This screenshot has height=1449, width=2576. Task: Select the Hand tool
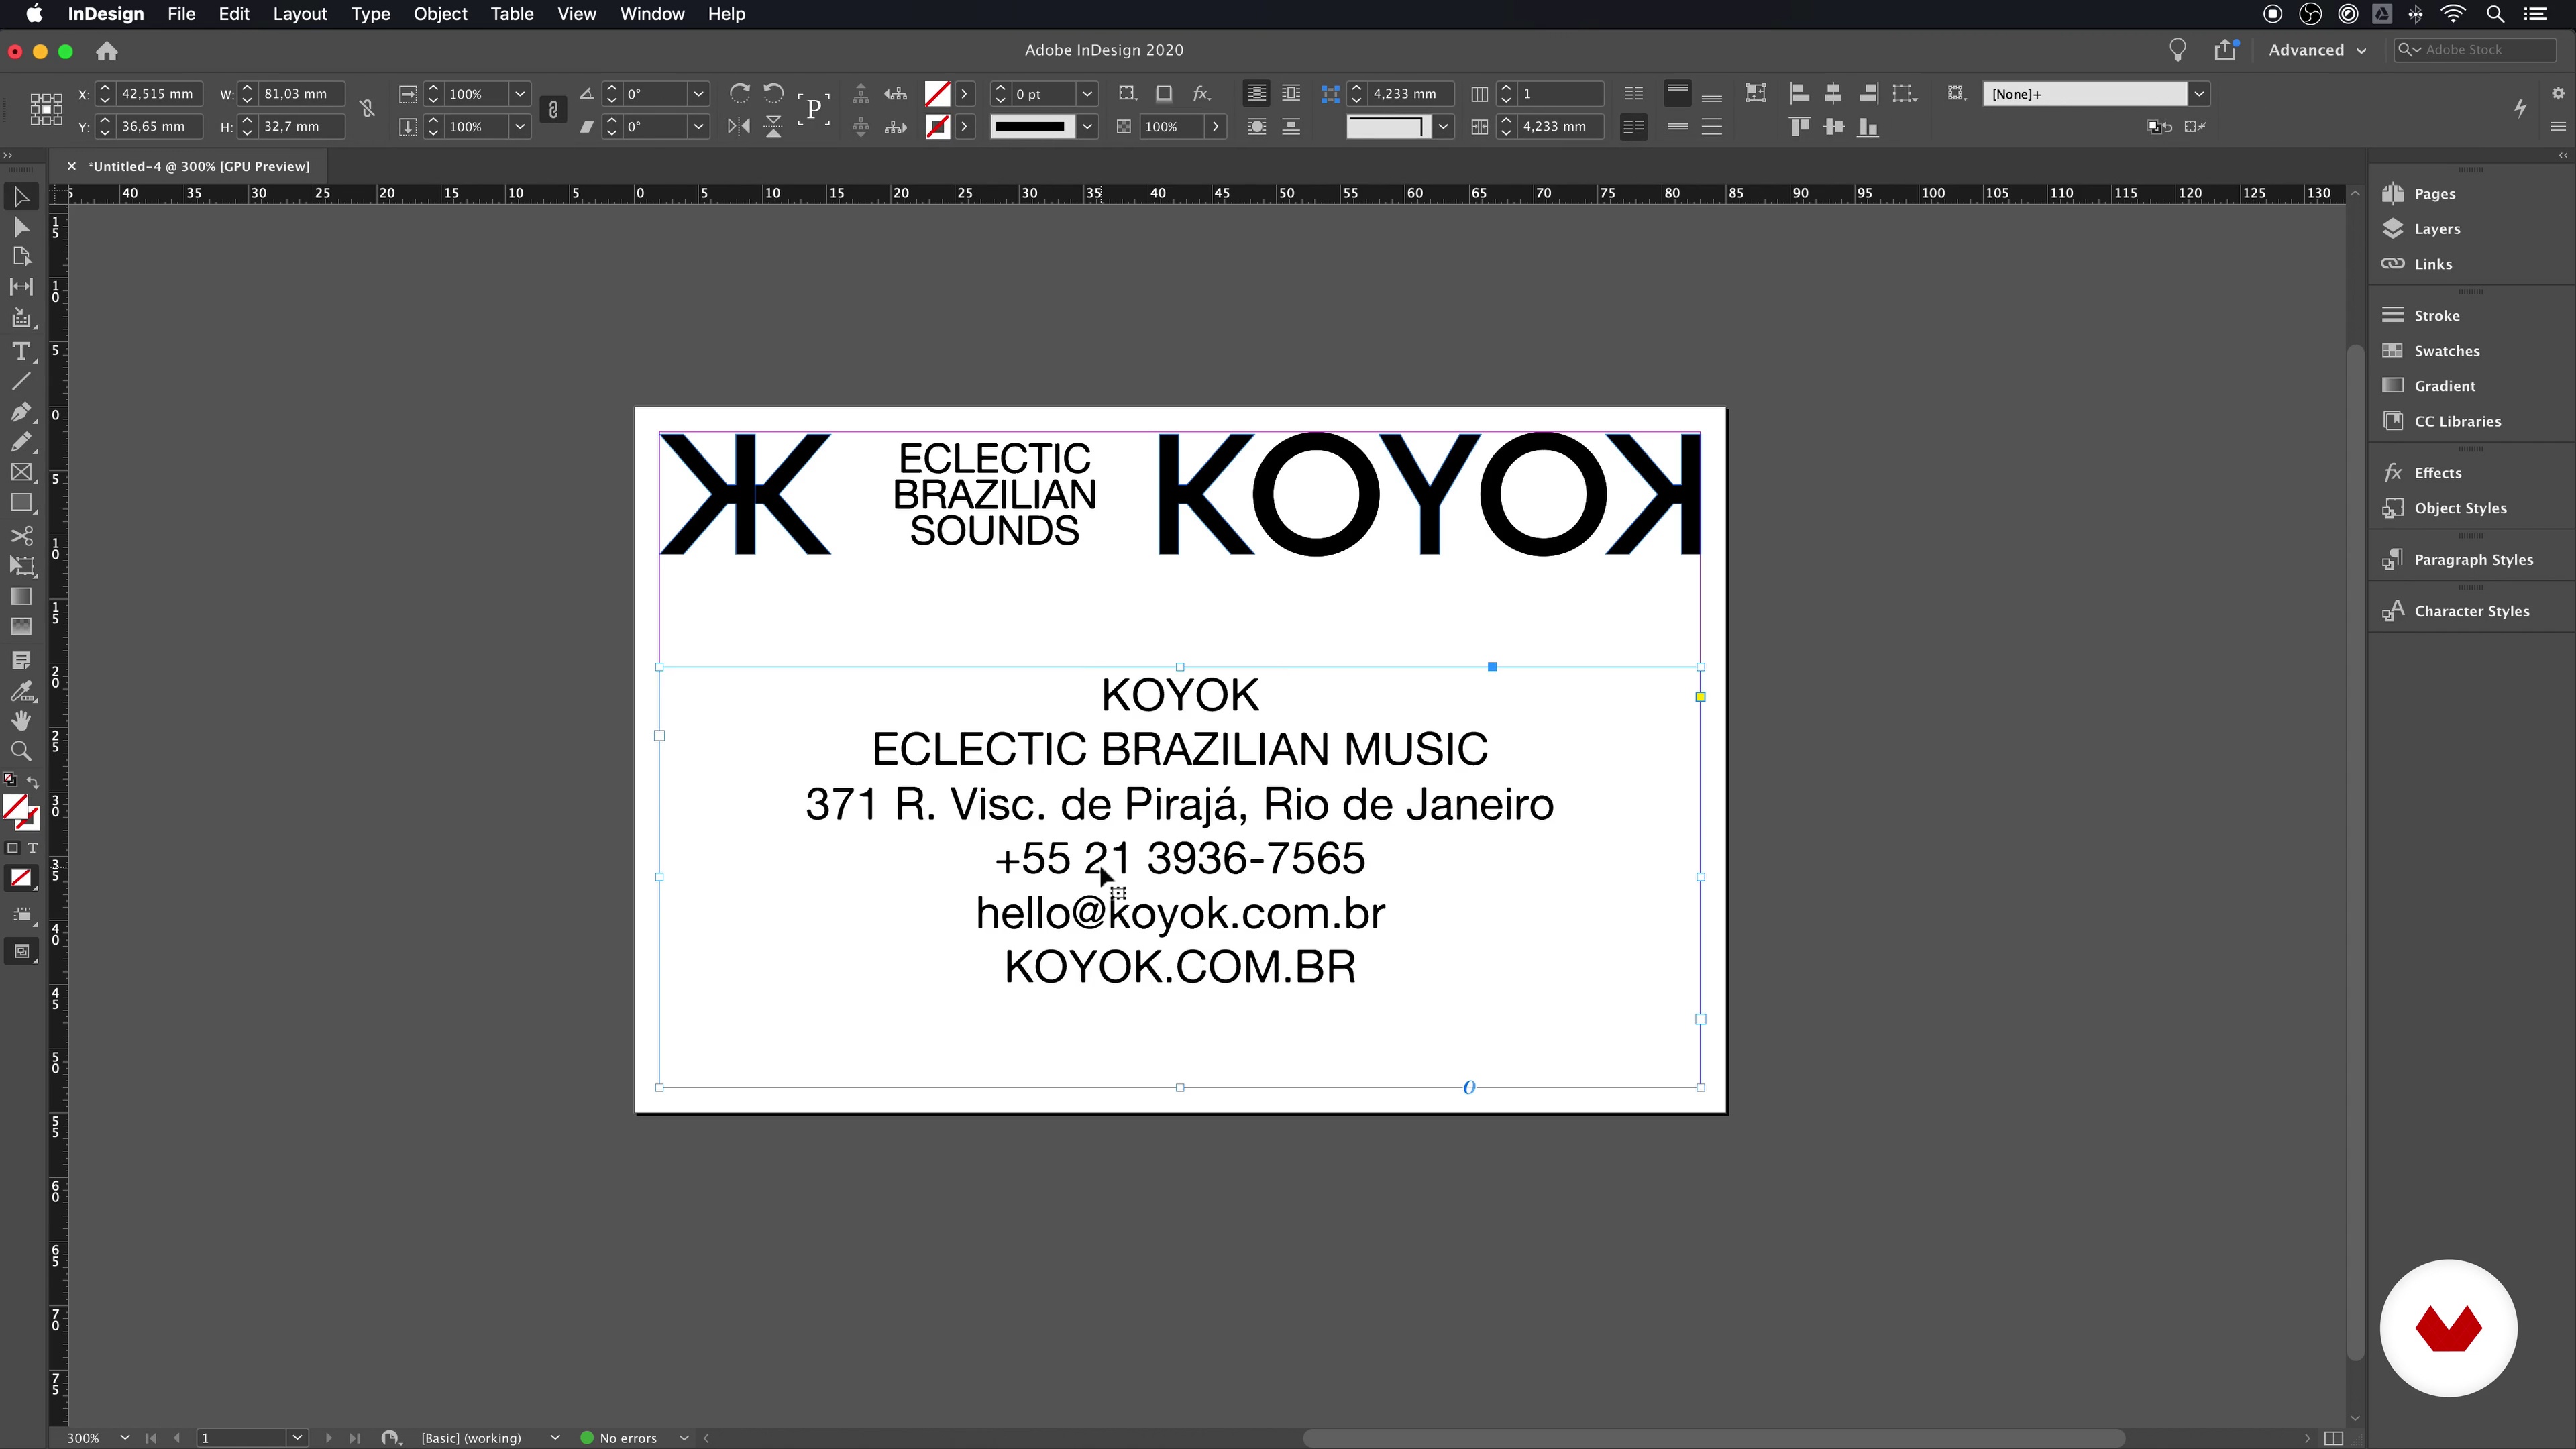click(x=21, y=721)
